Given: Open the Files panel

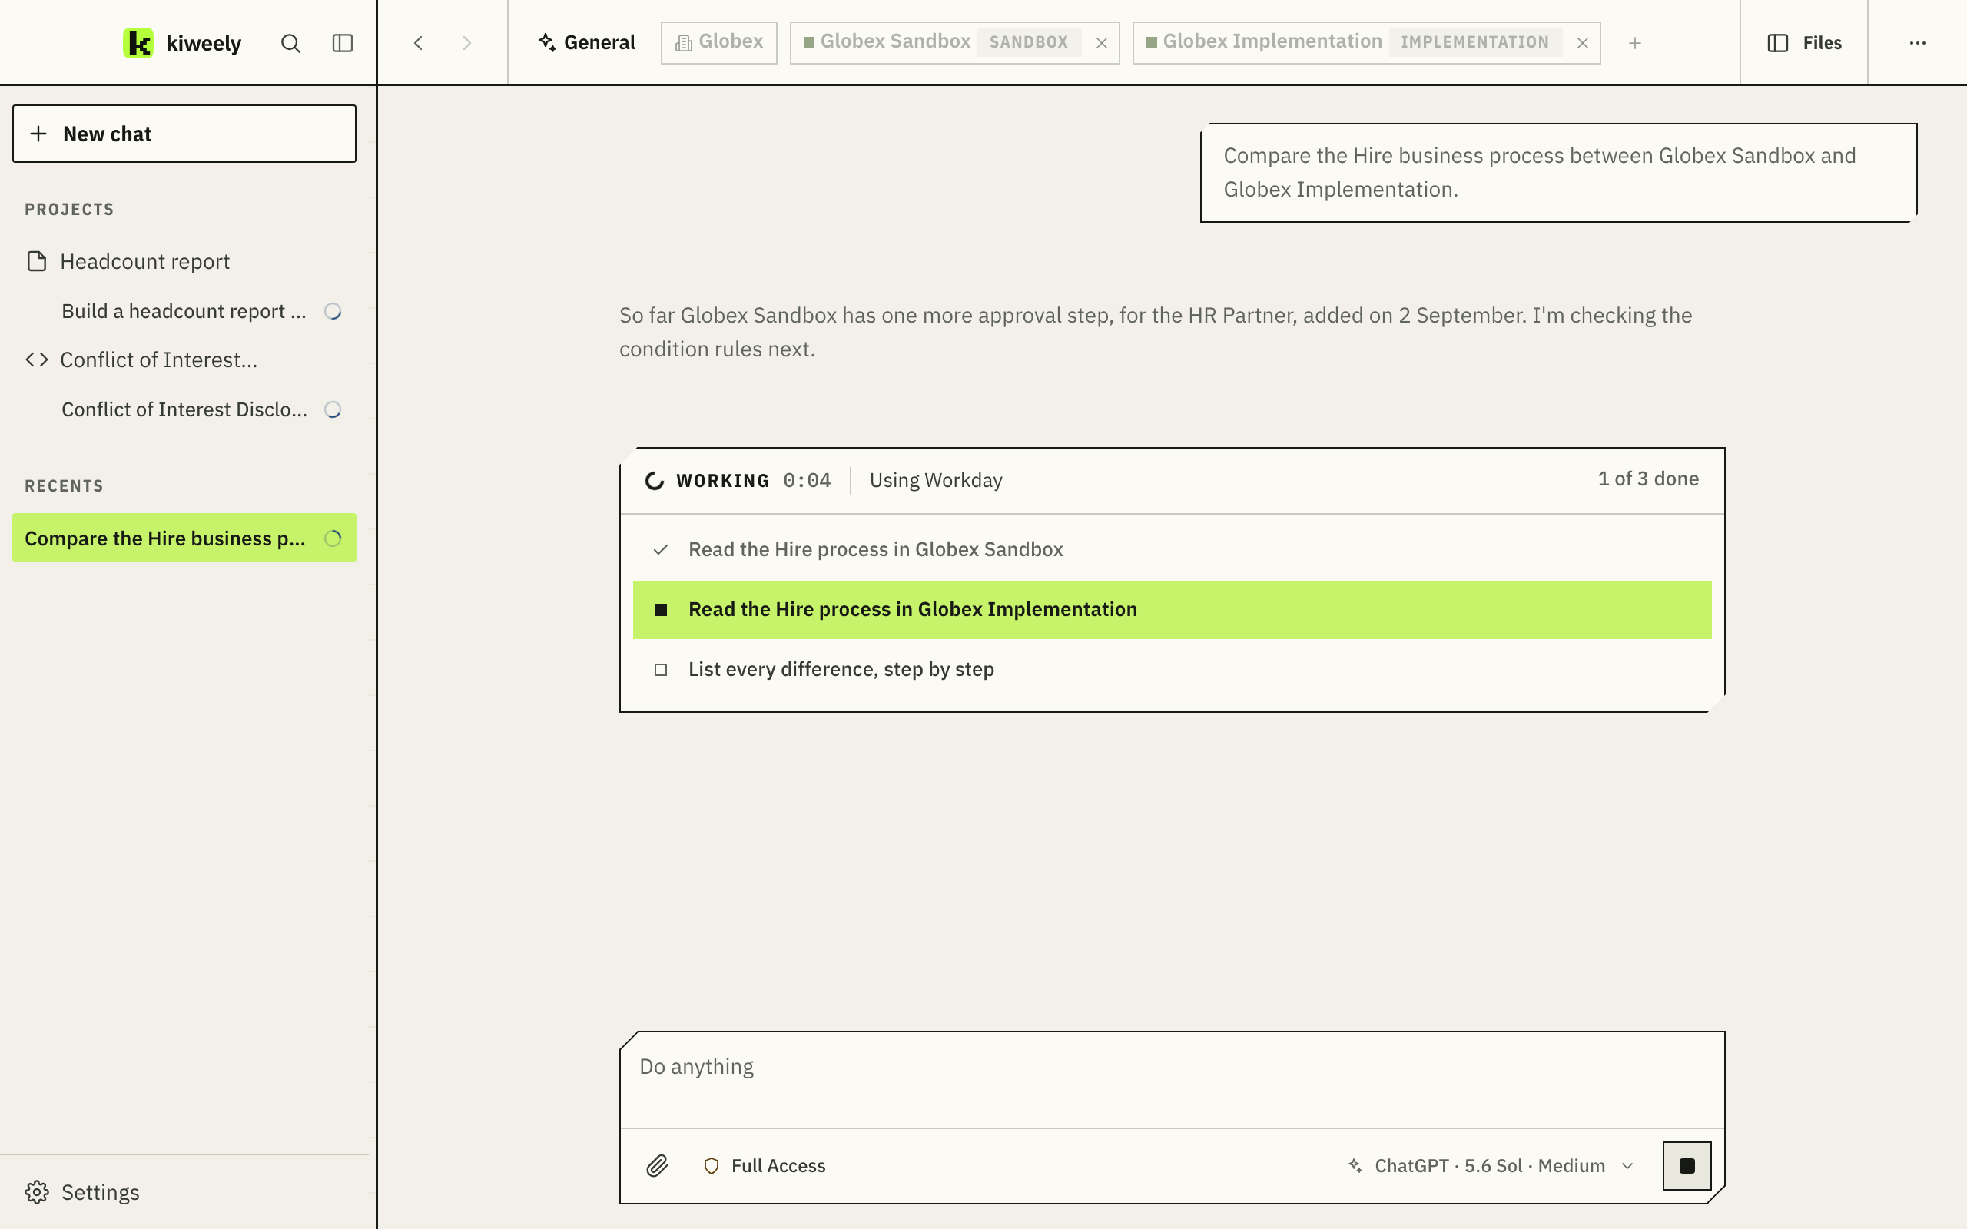Looking at the screenshot, I should [1803, 43].
